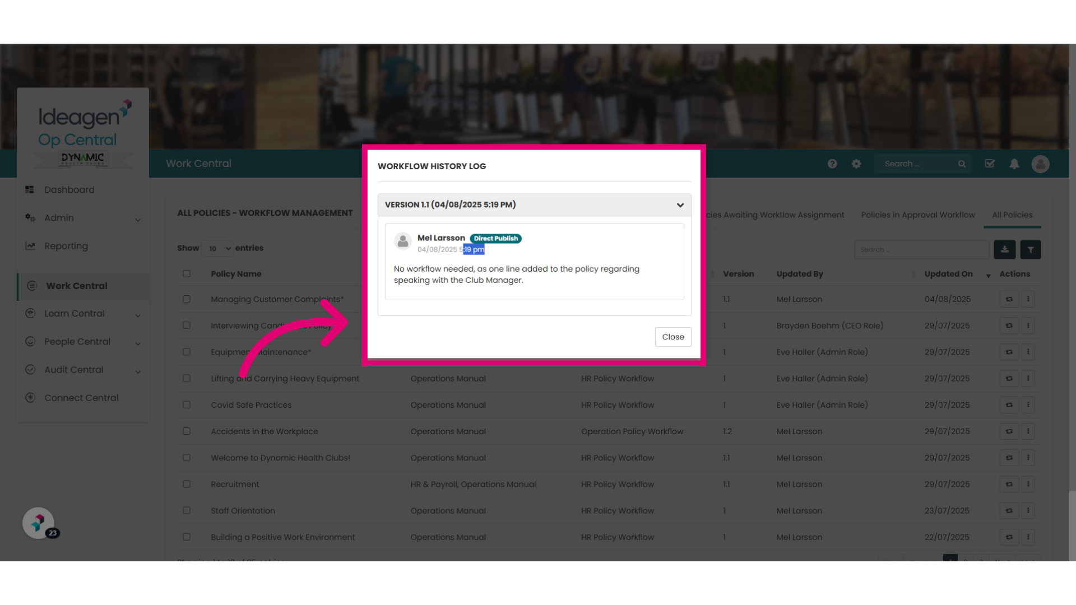Open notifications bell icon
1076x605 pixels.
tap(1014, 164)
